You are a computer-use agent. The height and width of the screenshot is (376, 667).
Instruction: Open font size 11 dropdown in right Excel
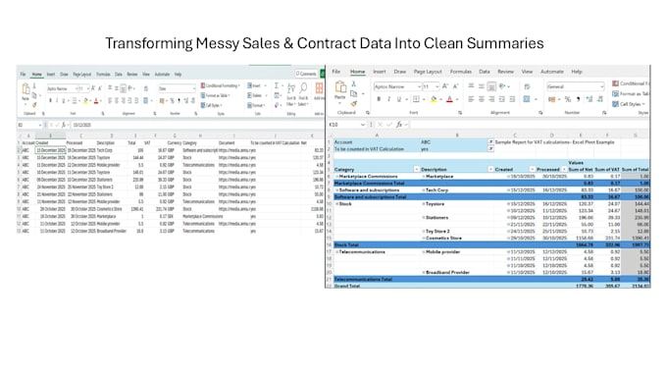(x=436, y=86)
